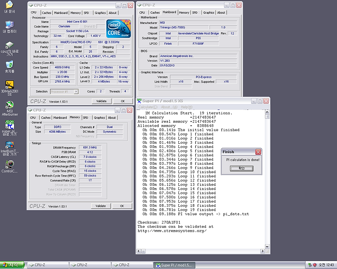337x269 pixels.
Task: Click the green shield tray icon
Action: pyautogui.click(x=310, y=265)
